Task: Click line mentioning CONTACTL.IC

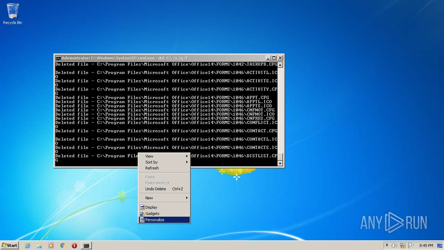Action: pyautogui.click(x=166, y=139)
